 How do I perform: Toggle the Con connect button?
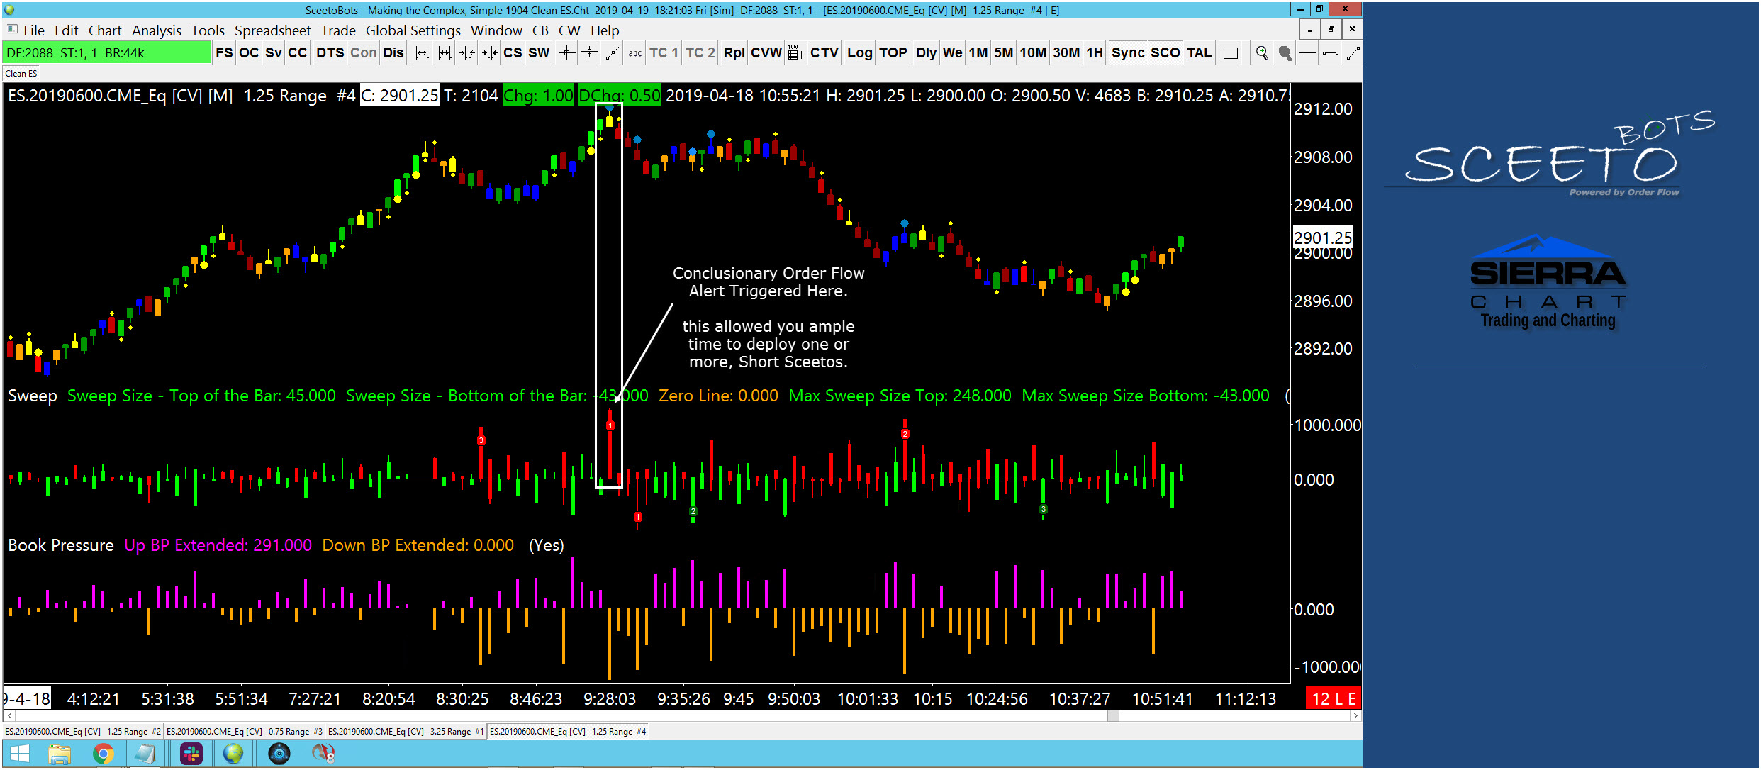pyautogui.click(x=364, y=53)
